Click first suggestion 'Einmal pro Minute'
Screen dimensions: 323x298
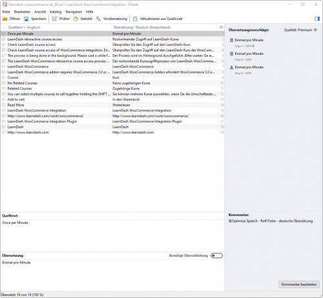[x=249, y=40]
